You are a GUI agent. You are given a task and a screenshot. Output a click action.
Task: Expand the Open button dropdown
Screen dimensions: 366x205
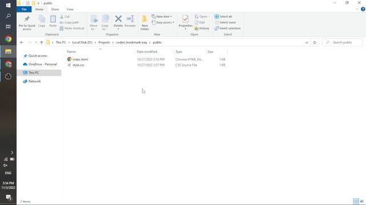(x=209, y=17)
